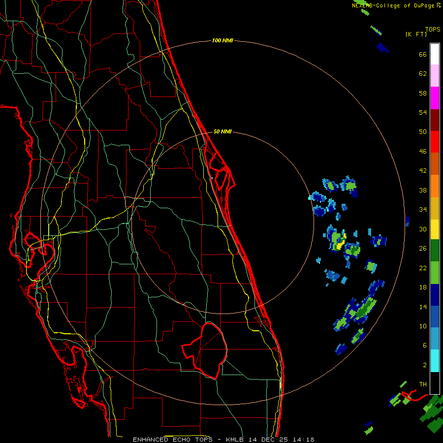This screenshot has width=443, height=443.
Task: Click the magenta 58 K FT legend swatch
Action: pos(435,98)
